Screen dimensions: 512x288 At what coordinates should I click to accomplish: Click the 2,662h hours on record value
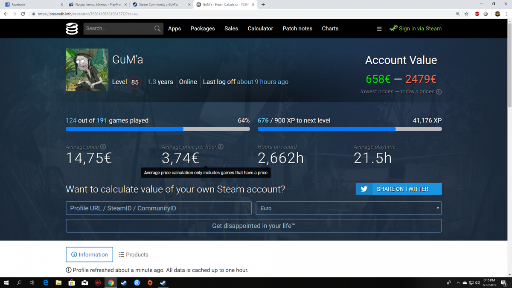point(281,158)
